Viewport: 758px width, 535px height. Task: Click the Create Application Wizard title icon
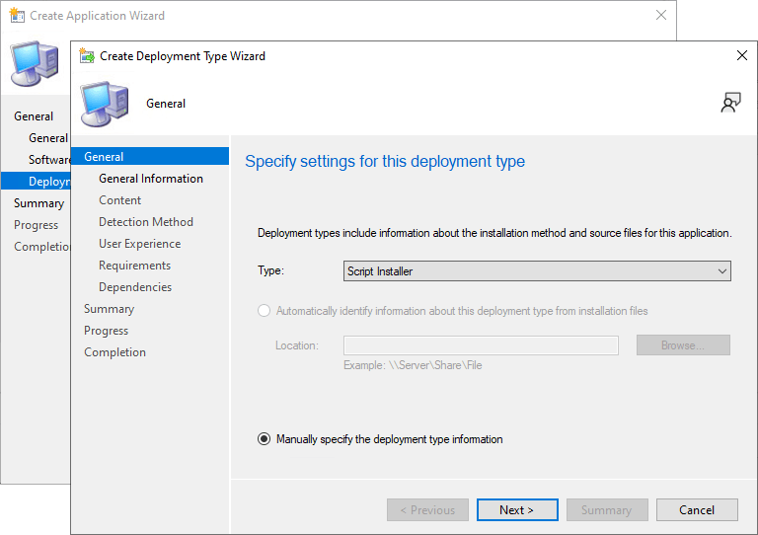pos(17,16)
